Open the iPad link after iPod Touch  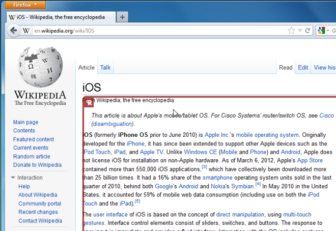point(120,152)
